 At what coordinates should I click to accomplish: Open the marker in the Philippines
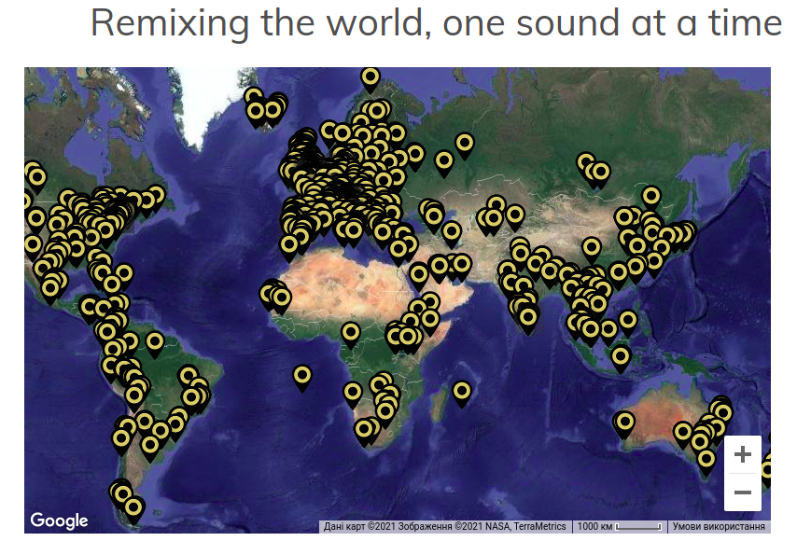(x=628, y=324)
